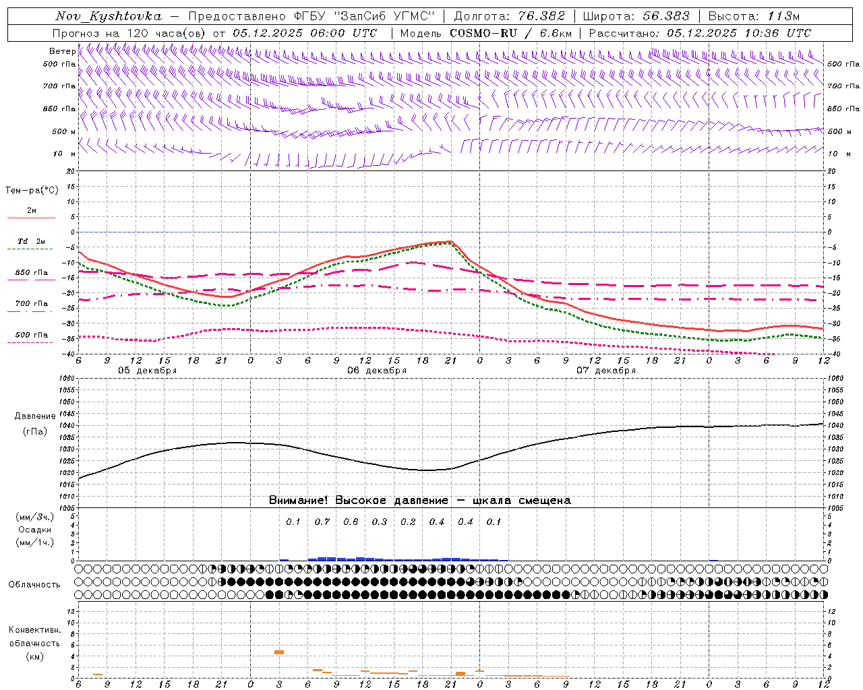Screen dimensions: 863x690
Task: Click the Тем-ра(°C) axis title
Action: point(32,191)
